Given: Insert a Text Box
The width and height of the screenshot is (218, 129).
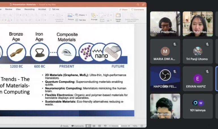Looking at the screenshot, I should coord(81,20).
